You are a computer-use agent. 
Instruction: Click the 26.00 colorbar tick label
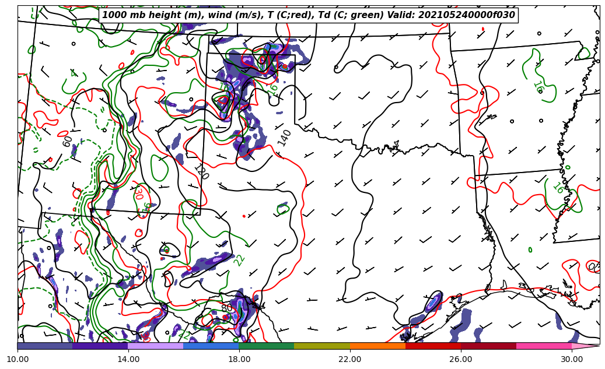(461, 359)
